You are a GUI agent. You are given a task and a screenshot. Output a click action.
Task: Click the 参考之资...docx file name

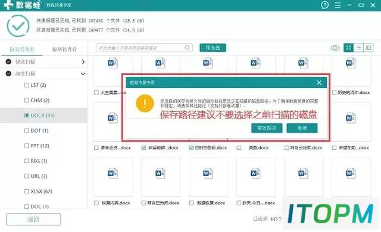(115, 148)
